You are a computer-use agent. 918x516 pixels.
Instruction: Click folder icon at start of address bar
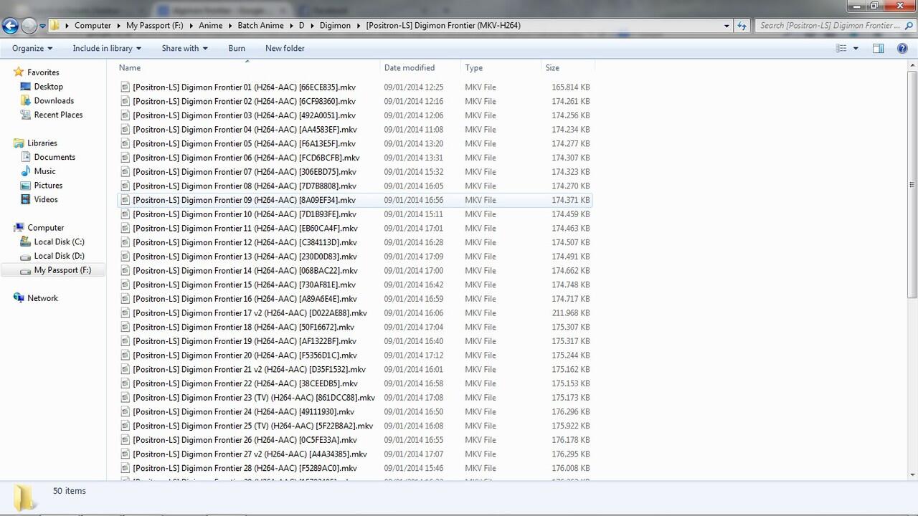pyautogui.click(x=55, y=26)
